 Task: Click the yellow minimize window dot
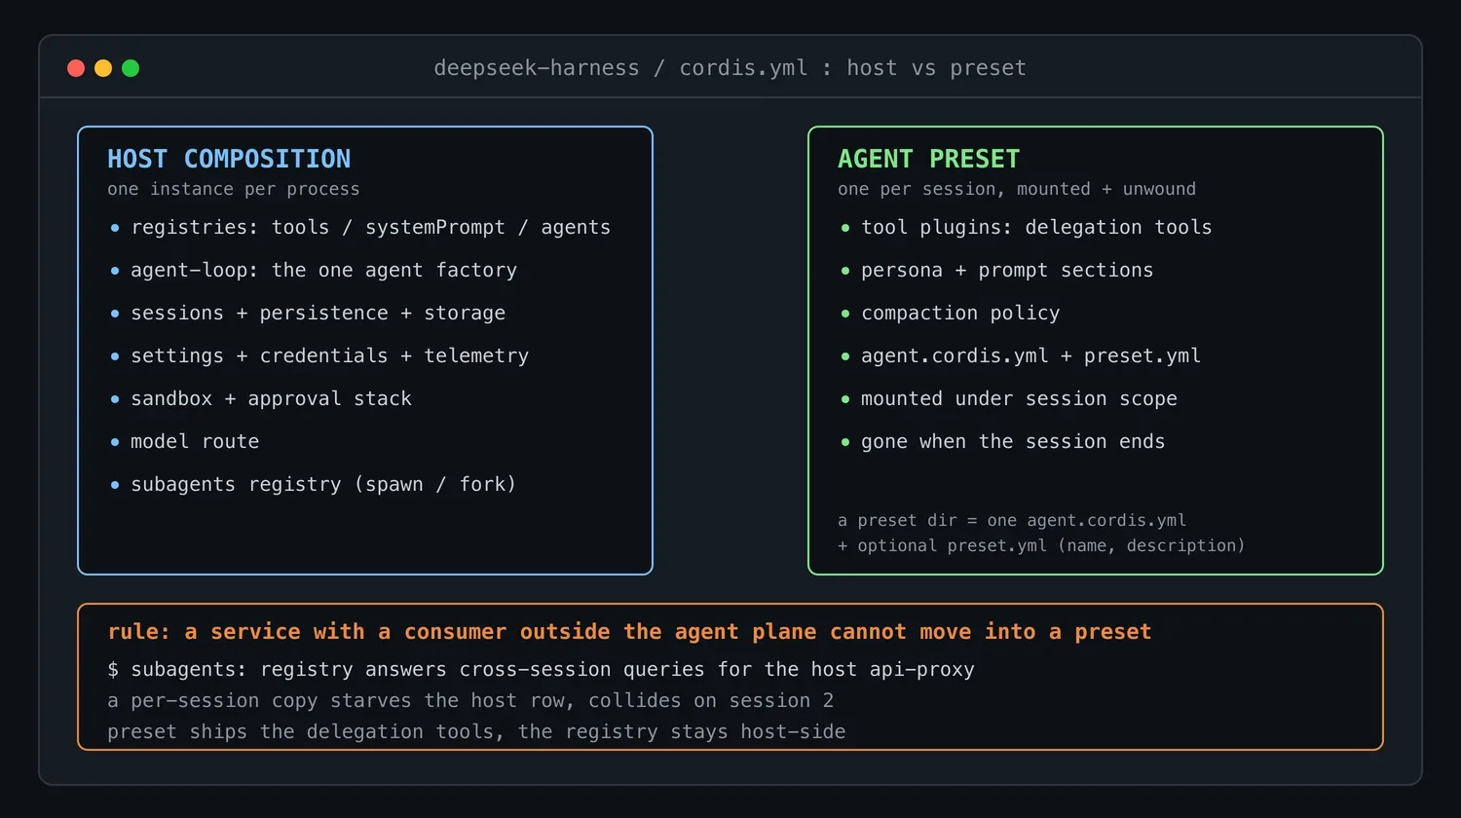(x=103, y=68)
